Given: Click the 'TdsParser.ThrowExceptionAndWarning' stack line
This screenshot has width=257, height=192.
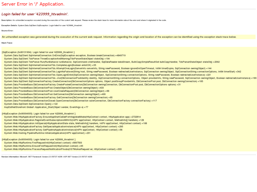Looking at the screenshot, I should (57, 59).
